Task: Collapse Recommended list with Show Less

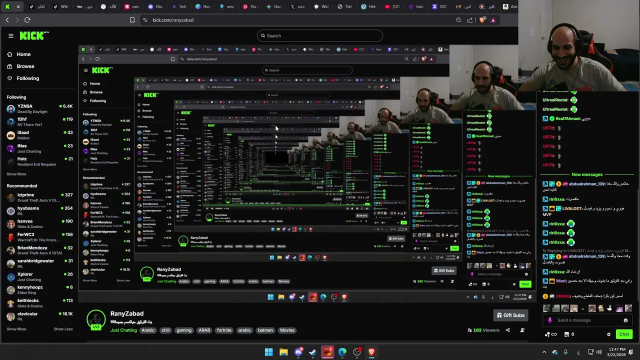Action: 63,329
